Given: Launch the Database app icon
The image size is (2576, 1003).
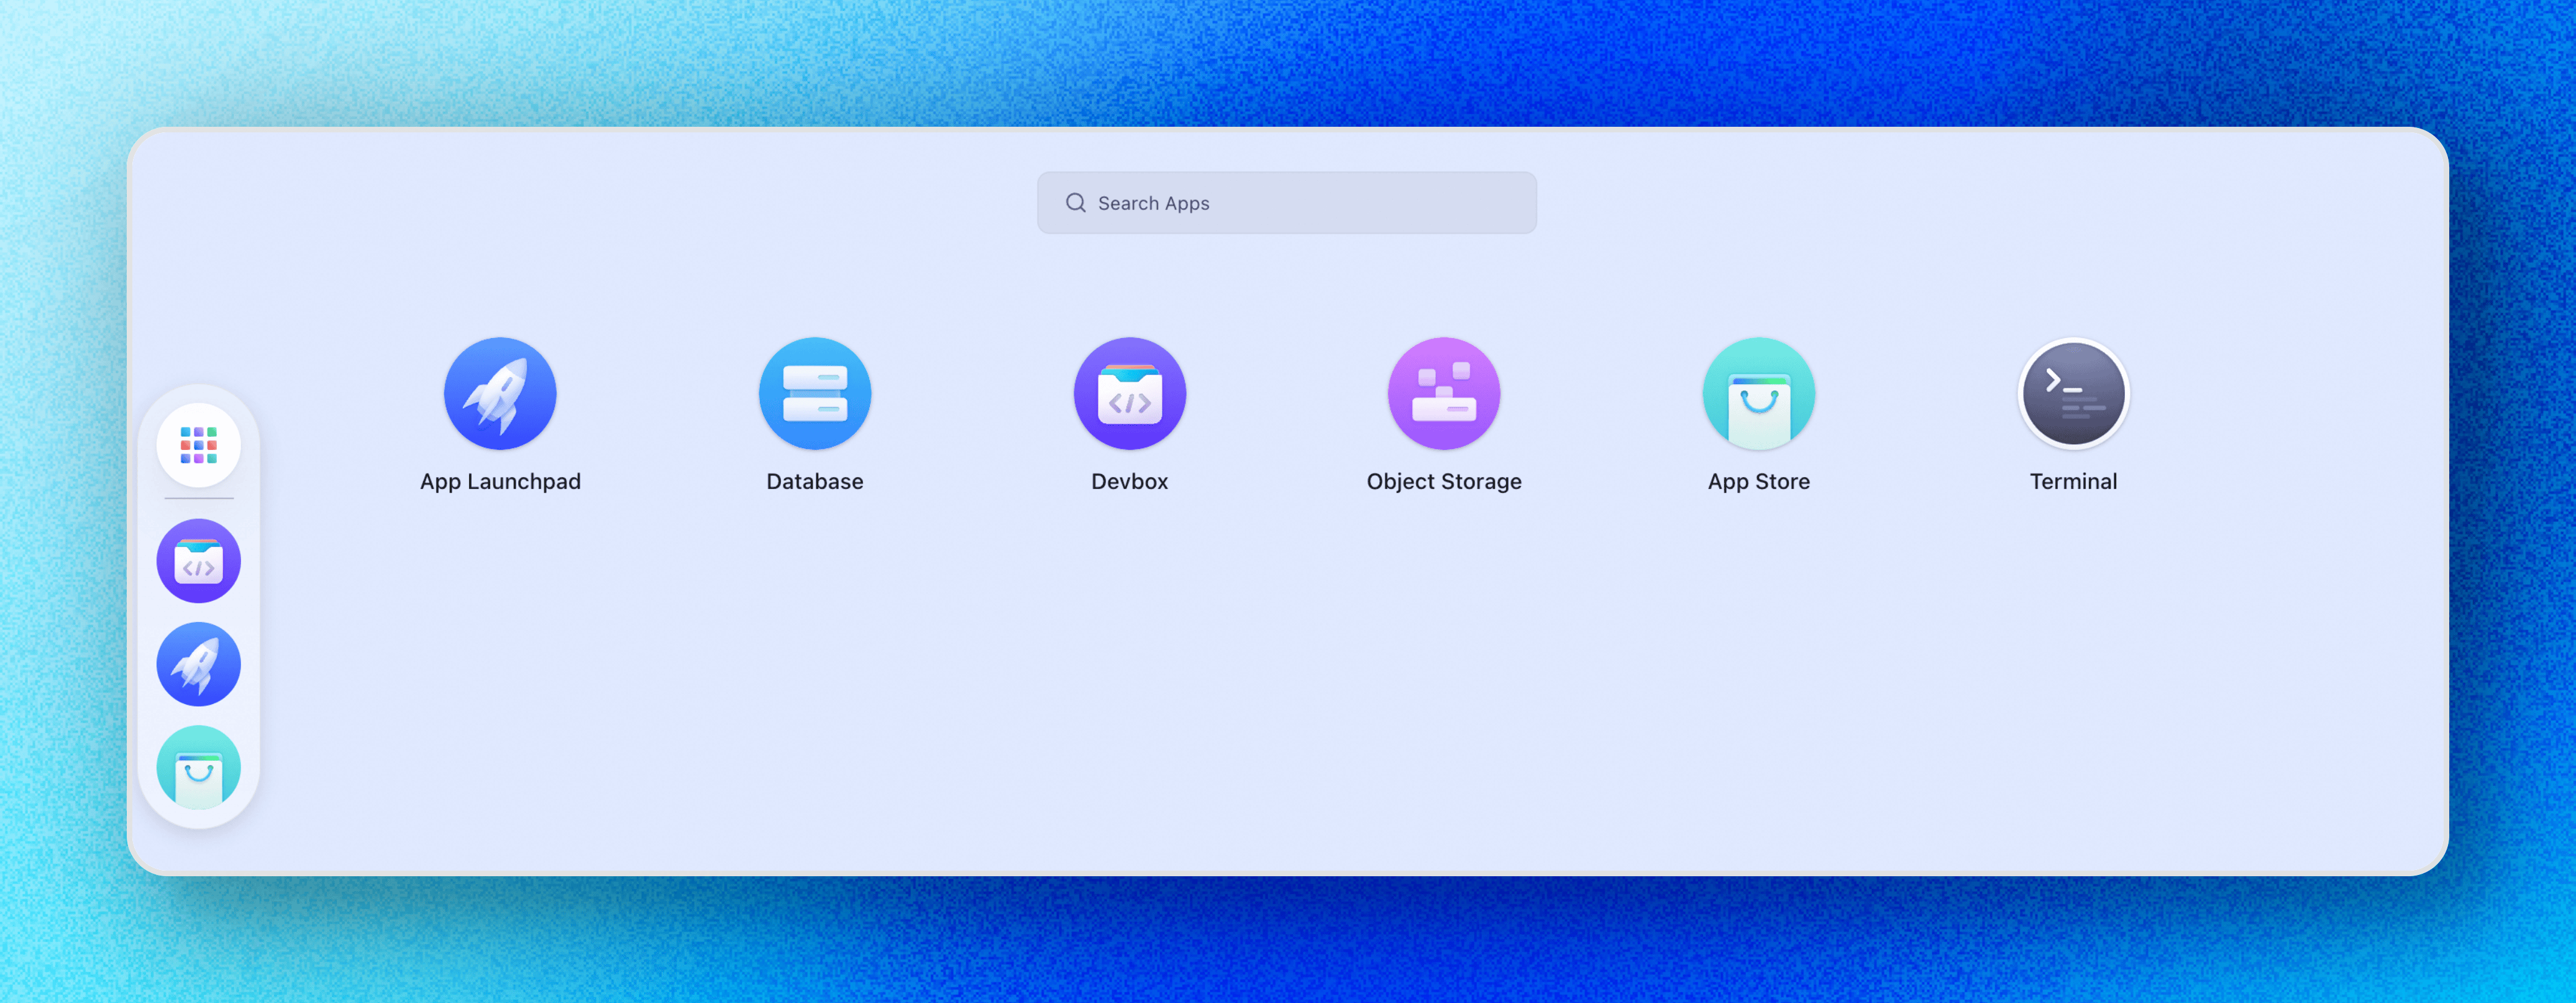Looking at the screenshot, I should click(815, 393).
